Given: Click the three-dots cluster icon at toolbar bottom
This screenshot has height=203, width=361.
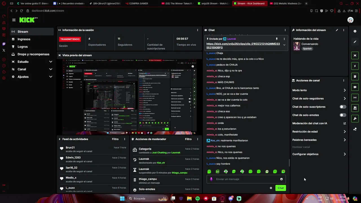Looking at the screenshot, I should tap(355, 129).
